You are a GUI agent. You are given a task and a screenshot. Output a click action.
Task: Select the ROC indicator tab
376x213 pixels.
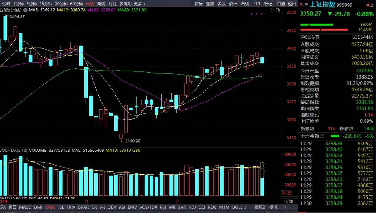point(212,207)
